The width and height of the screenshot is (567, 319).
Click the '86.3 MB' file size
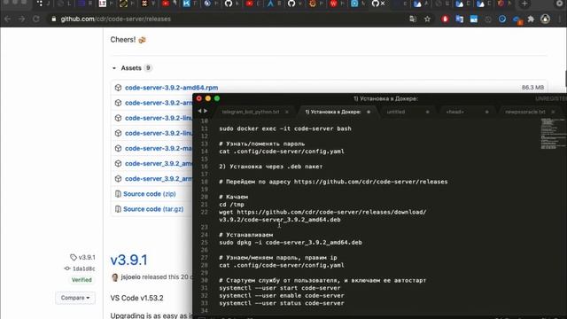pos(532,88)
